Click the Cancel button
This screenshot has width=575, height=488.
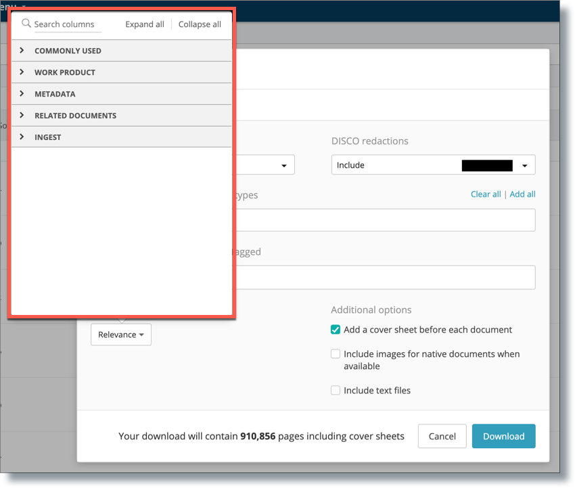click(442, 436)
